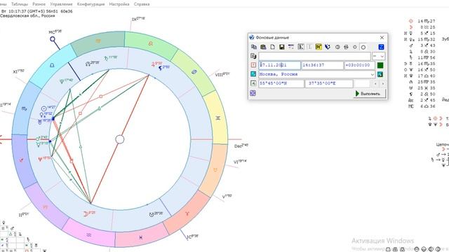
Task: Close the Фоновые данные dialog
Action: (x=382, y=37)
